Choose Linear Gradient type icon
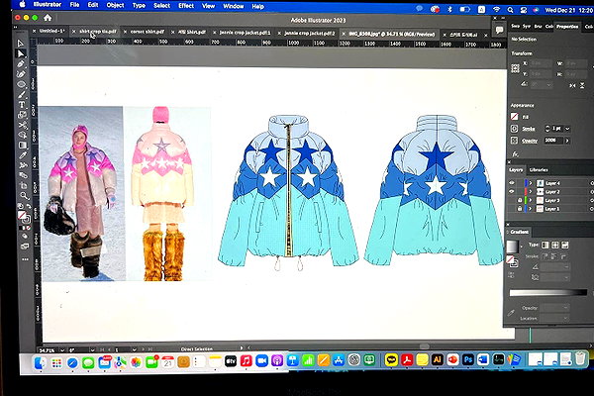Viewport: 594px width, 396px height. tap(545, 246)
